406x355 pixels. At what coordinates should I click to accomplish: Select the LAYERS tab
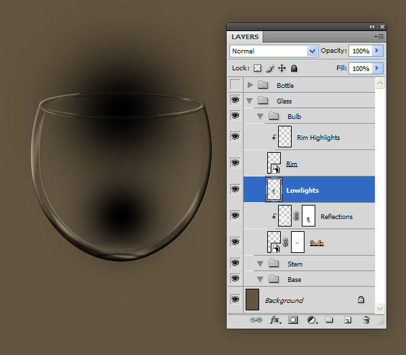[x=245, y=37]
